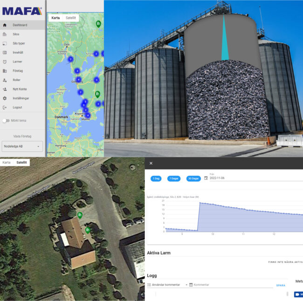Click the Logout icon in the sidebar
This screenshot has width=303, height=301.
click(x=5, y=107)
